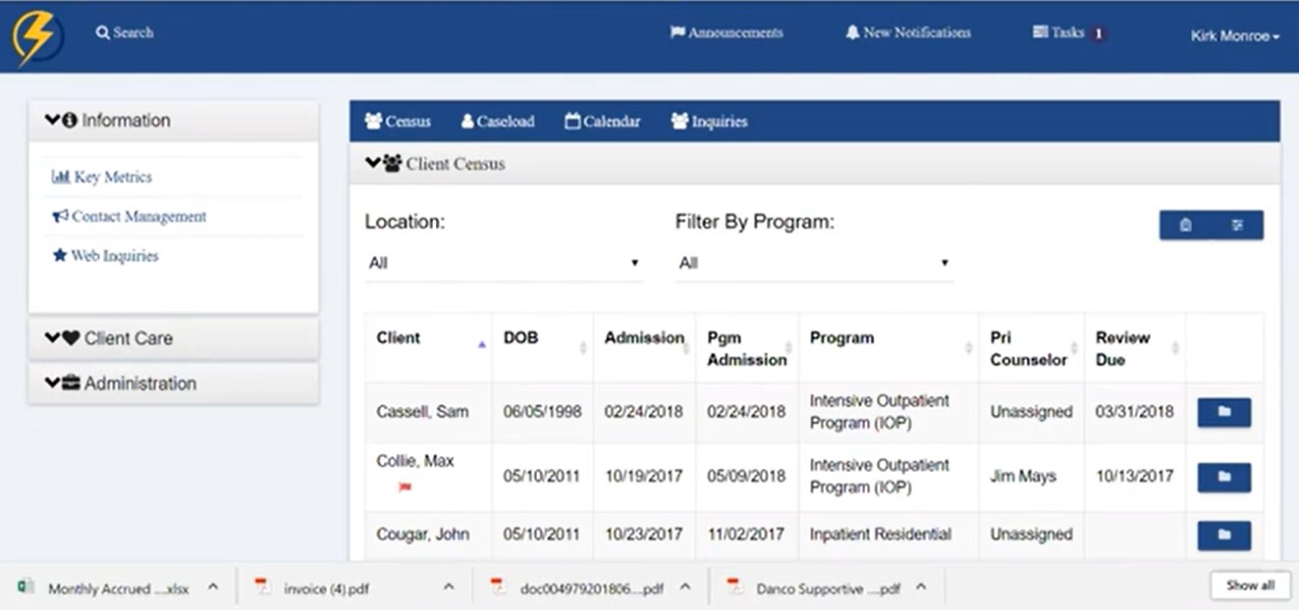
Task: Open the Location dropdown
Action: (504, 264)
